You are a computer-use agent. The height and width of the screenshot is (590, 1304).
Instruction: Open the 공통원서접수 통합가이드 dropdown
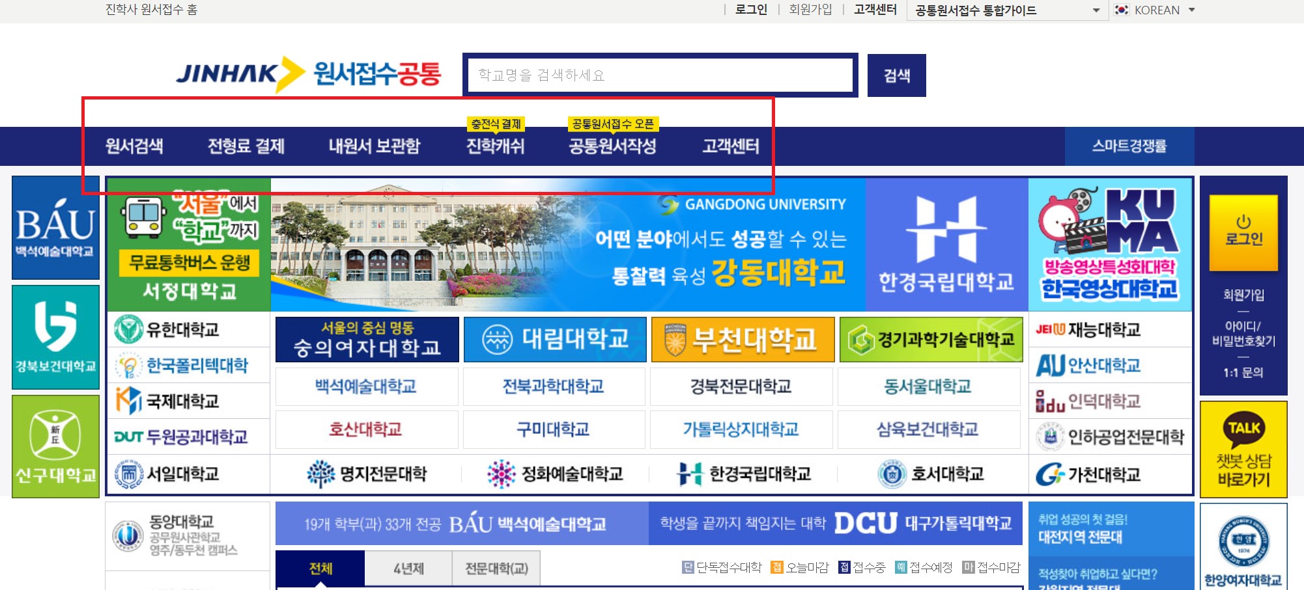(x=1007, y=10)
